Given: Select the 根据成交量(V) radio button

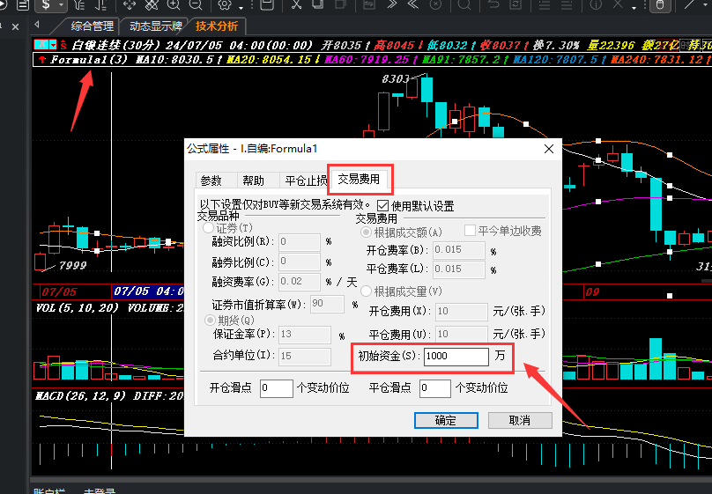Looking at the screenshot, I should [366, 291].
